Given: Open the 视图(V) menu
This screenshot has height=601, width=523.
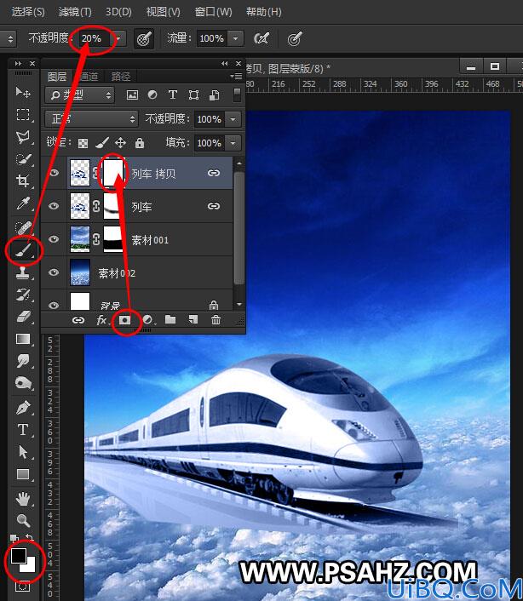Looking at the screenshot, I should [x=163, y=12].
